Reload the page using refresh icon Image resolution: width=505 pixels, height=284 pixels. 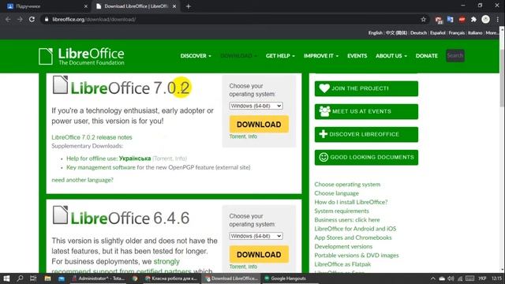(32, 19)
